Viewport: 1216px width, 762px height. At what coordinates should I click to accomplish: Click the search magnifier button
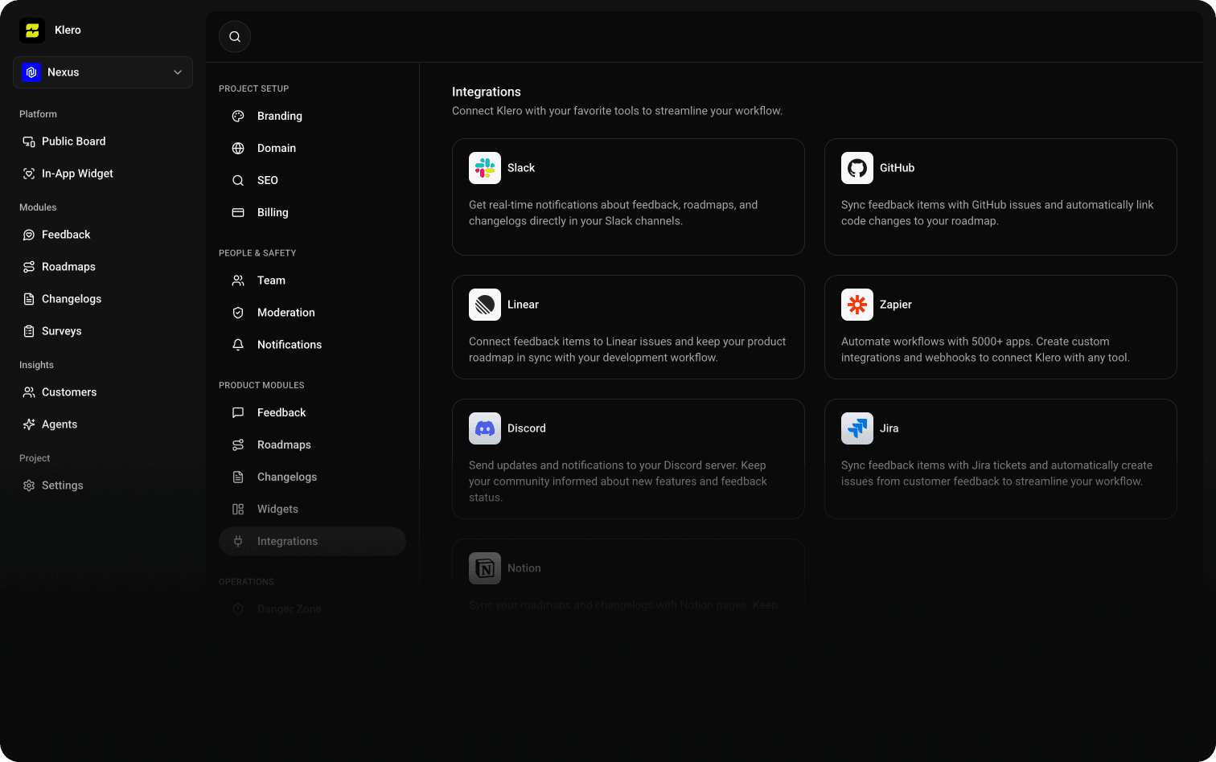235,36
